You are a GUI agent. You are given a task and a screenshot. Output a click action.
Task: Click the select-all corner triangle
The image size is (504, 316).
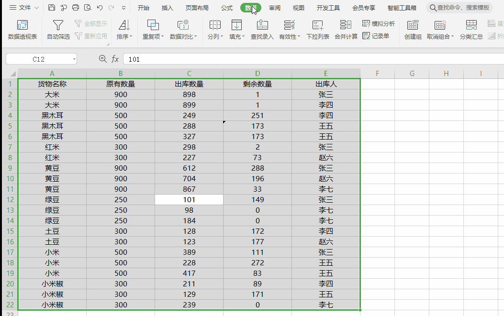13,74
